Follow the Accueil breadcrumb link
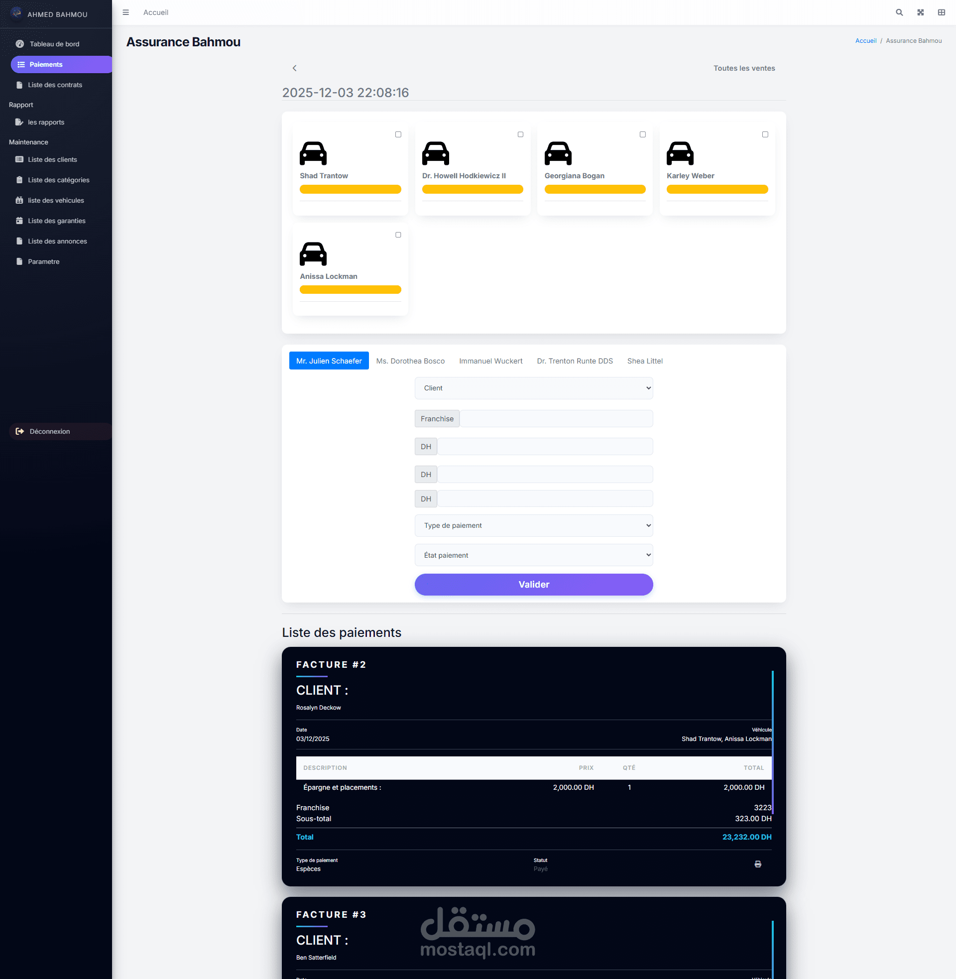The image size is (956, 979). (865, 41)
